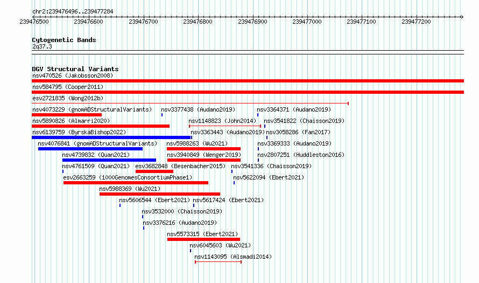Click ruler position 239476500
The width and height of the screenshot is (479, 283).
34,22
